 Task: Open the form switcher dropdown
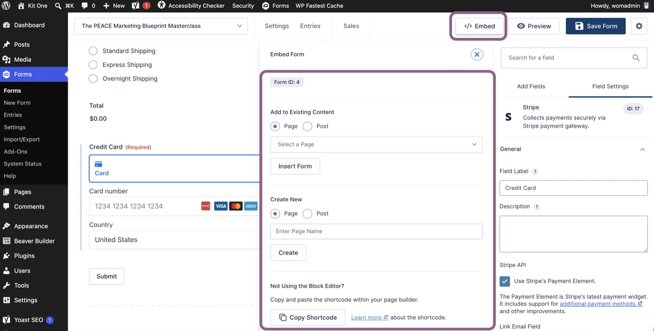(161, 26)
